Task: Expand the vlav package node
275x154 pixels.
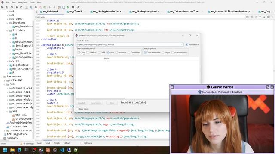Action: point(7,61)
